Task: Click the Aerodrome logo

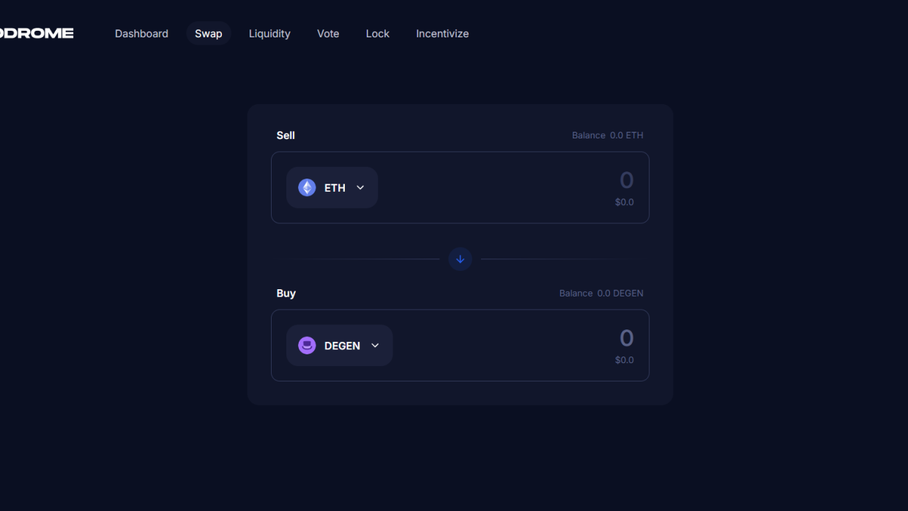Action: coord(37,33)
